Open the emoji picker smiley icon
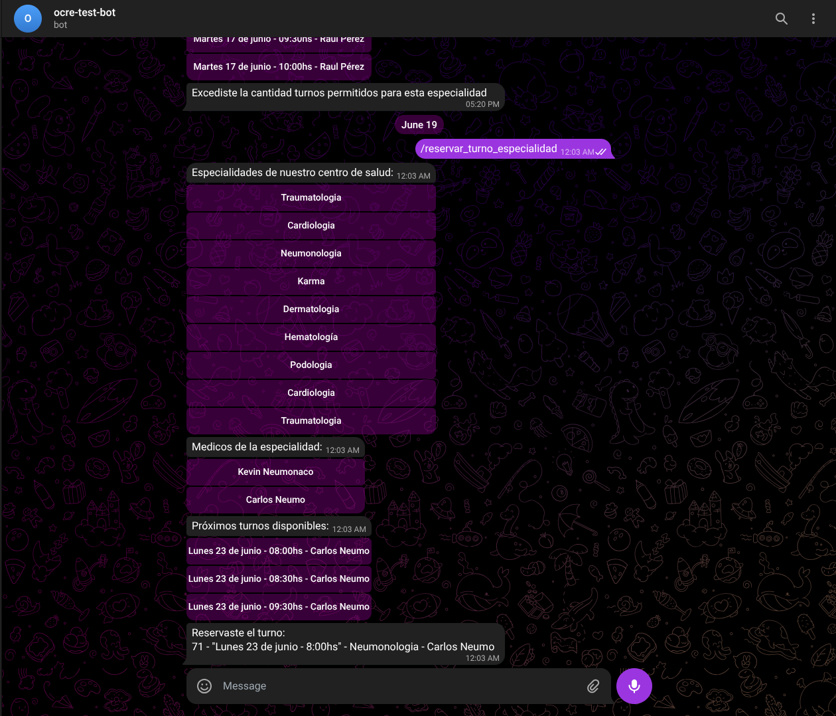This screenshot has height=716, width=836. (x=204, y=686)
